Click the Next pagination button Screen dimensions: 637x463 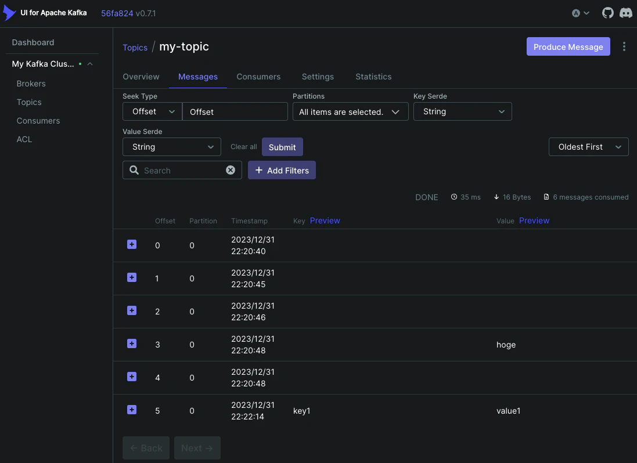(x=197, y=448)
